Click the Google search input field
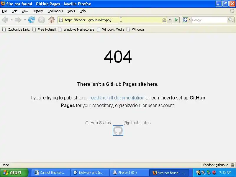The width and height of the screenshot is (236, 177). [209, 20]
